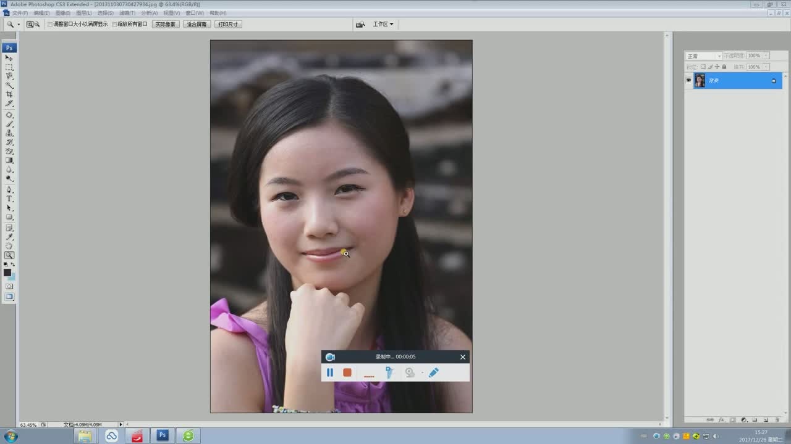791x444 pixels.
Task: Click zoom percentage field 63.45%
Action: pos(28,425)
